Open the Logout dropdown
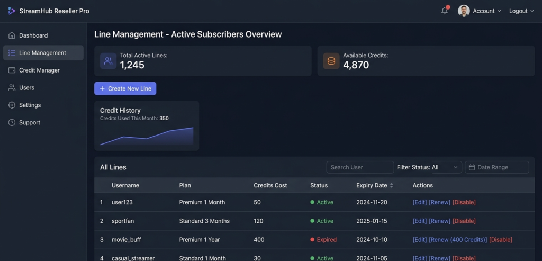This screenshot has width=542, height=261. coord(521,11)
